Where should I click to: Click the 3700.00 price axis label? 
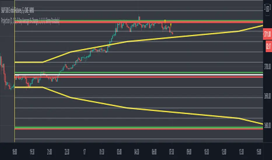[267, 66]
